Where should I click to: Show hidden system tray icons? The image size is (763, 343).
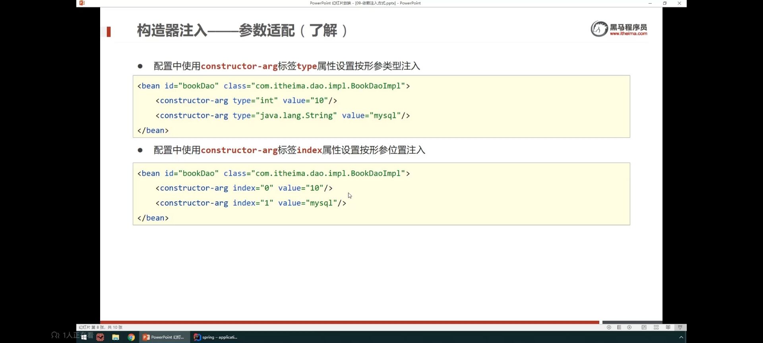681,337
